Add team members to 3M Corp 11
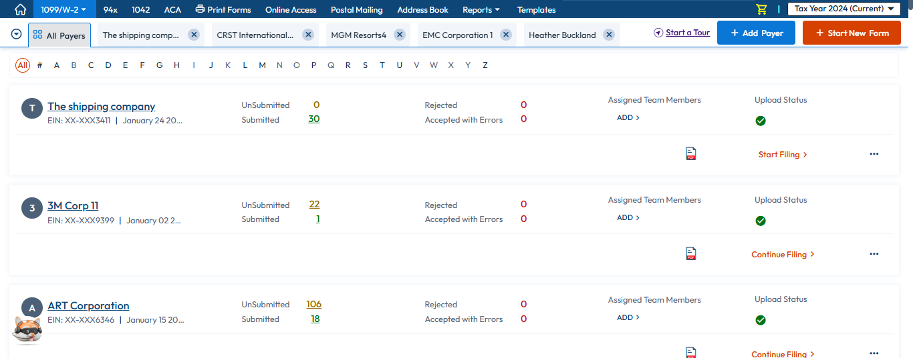 [x=628, y=217]
